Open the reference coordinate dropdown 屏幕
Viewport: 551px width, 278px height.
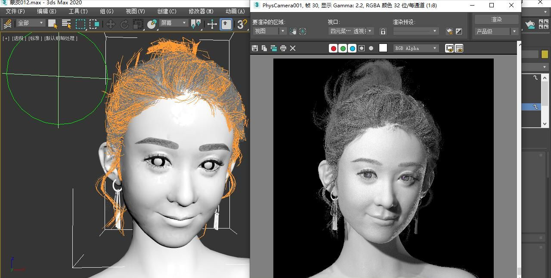(174, 23)
